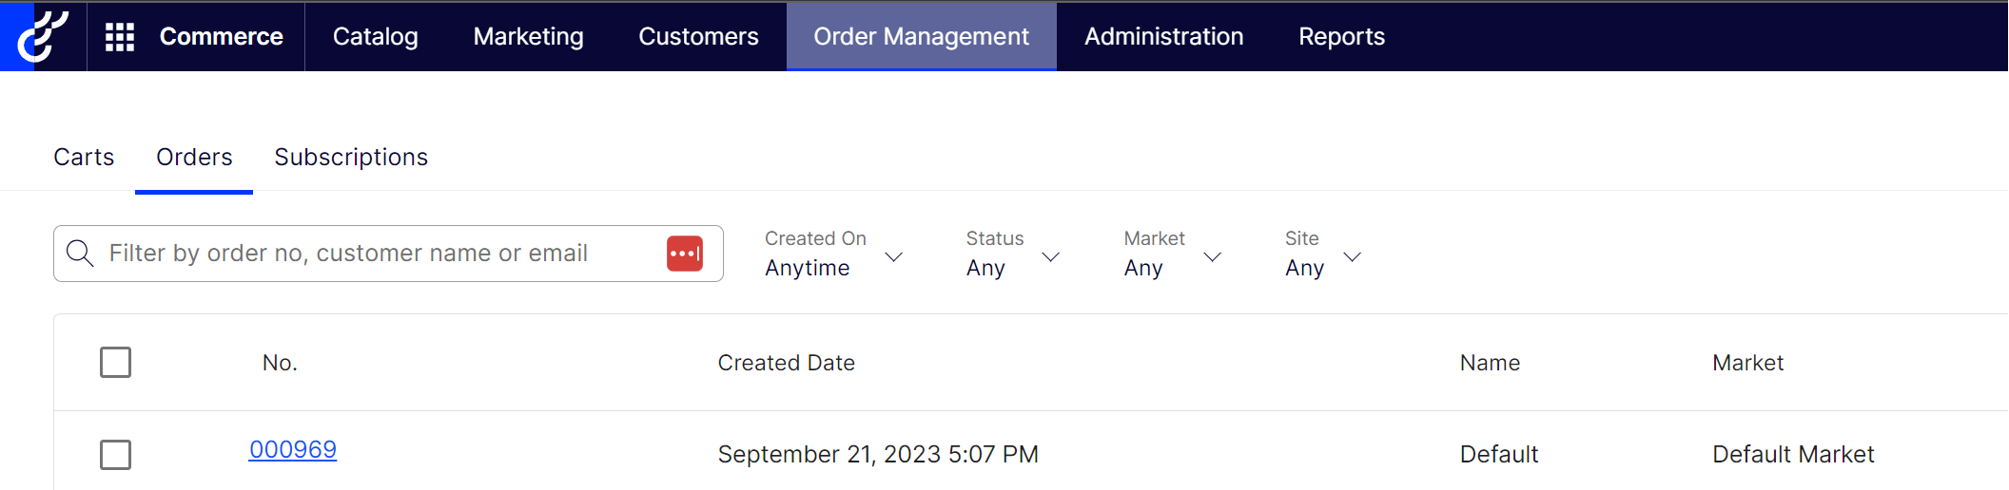Viewport: 2009px width, 490px height.
Task: Open order number 000969 link
Action: pos(293,450)
